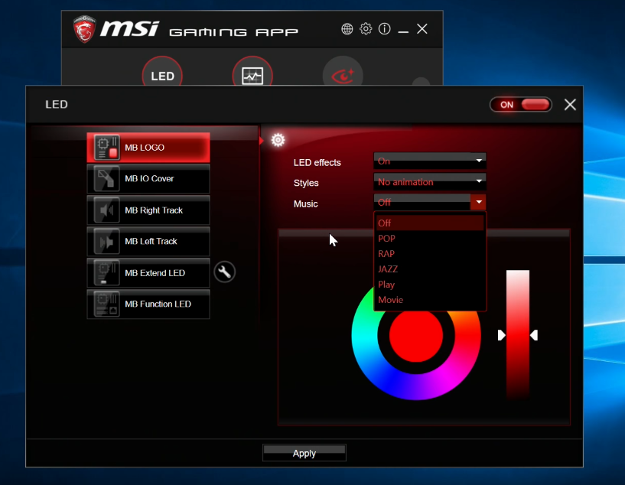Choose RAP music mode
Image resolution: width=625 pixels, height=485 pixels.
tap(430, 254)
